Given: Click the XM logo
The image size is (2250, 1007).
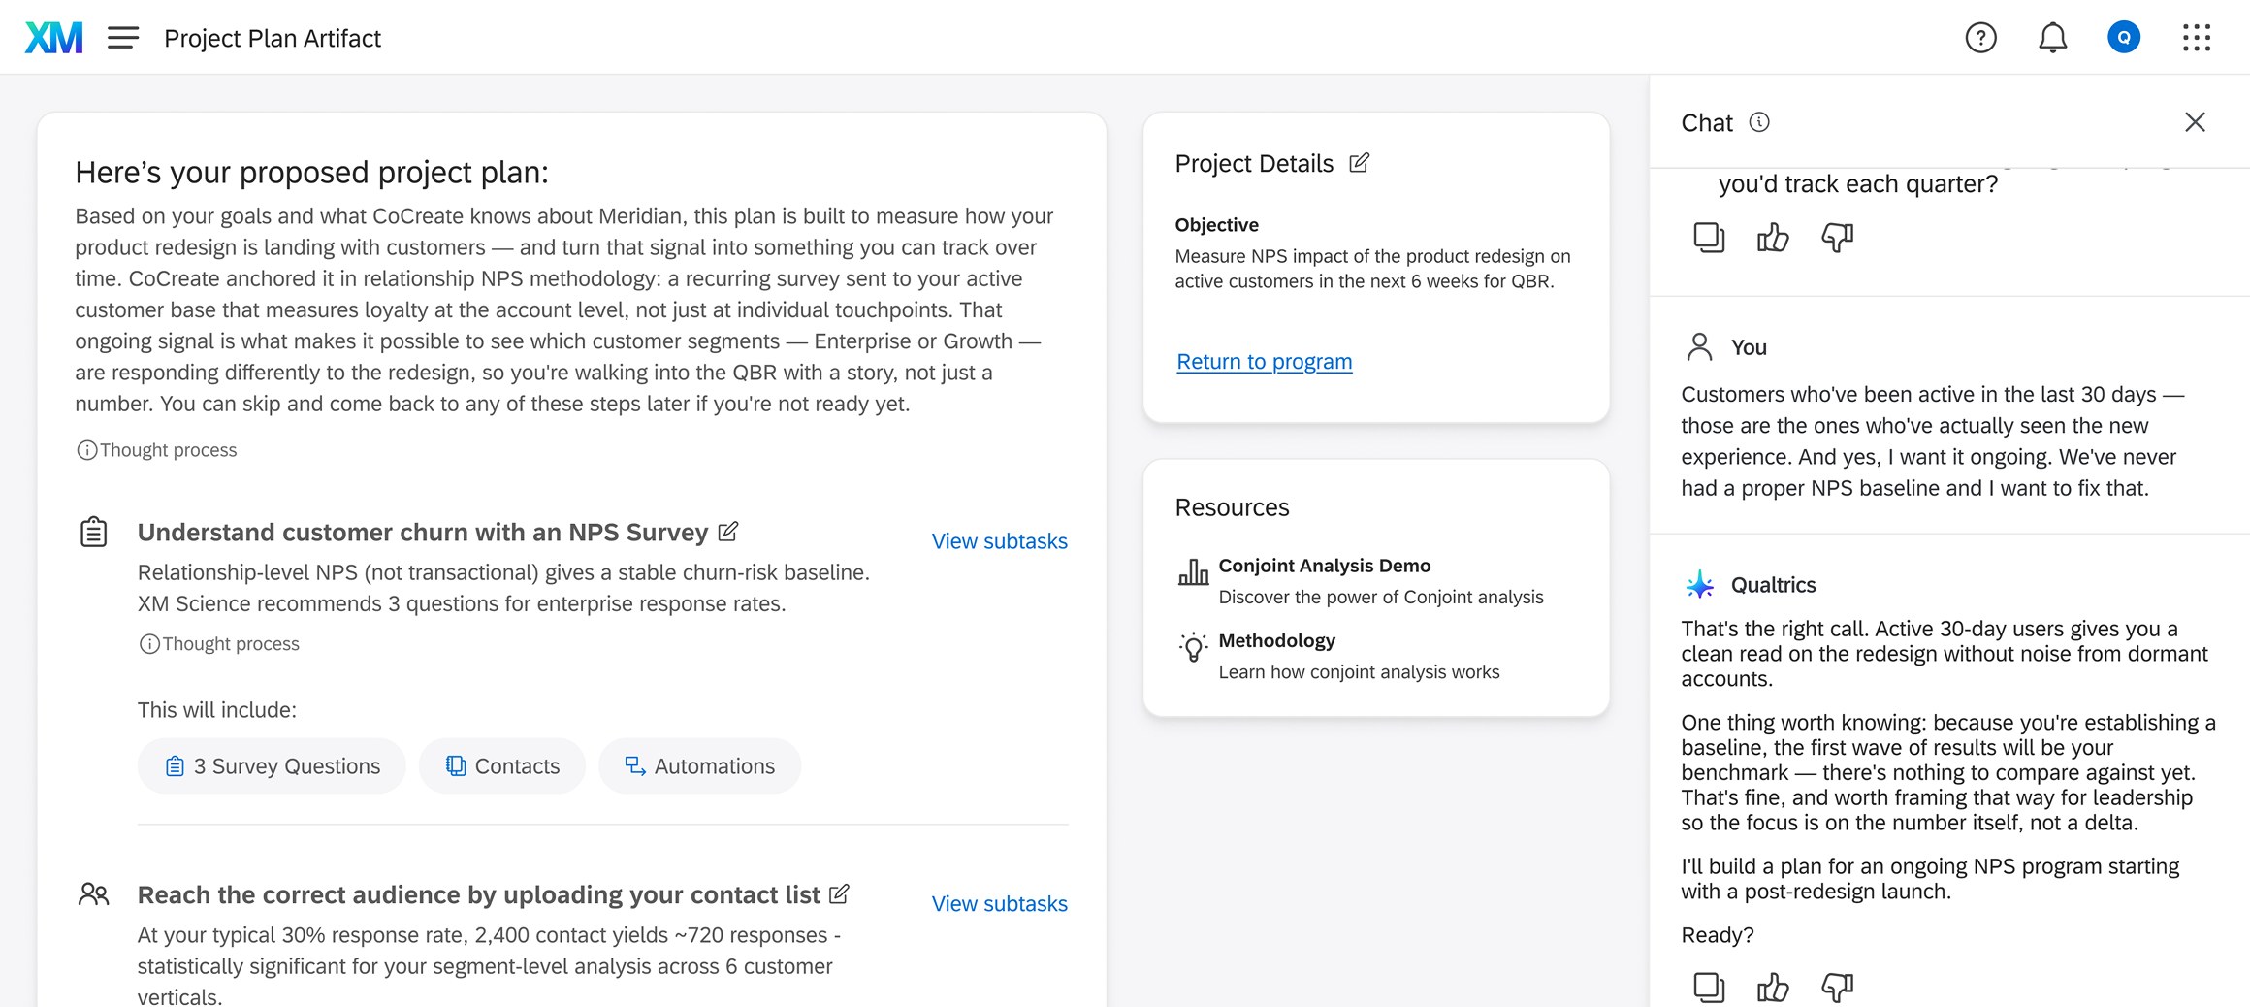Looking at the screenshot, I should click(x=53, y=38).
